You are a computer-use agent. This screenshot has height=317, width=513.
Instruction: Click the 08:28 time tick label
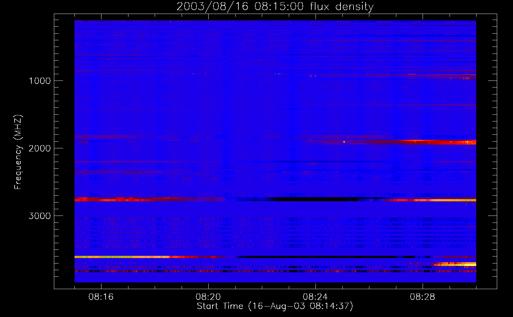click(x=423, y=297)
